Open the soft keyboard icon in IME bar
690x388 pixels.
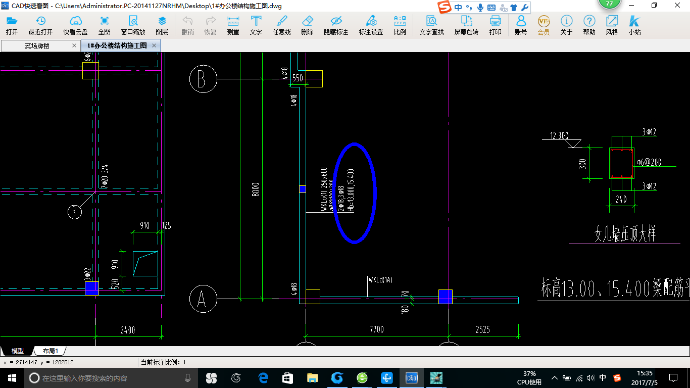491,8
